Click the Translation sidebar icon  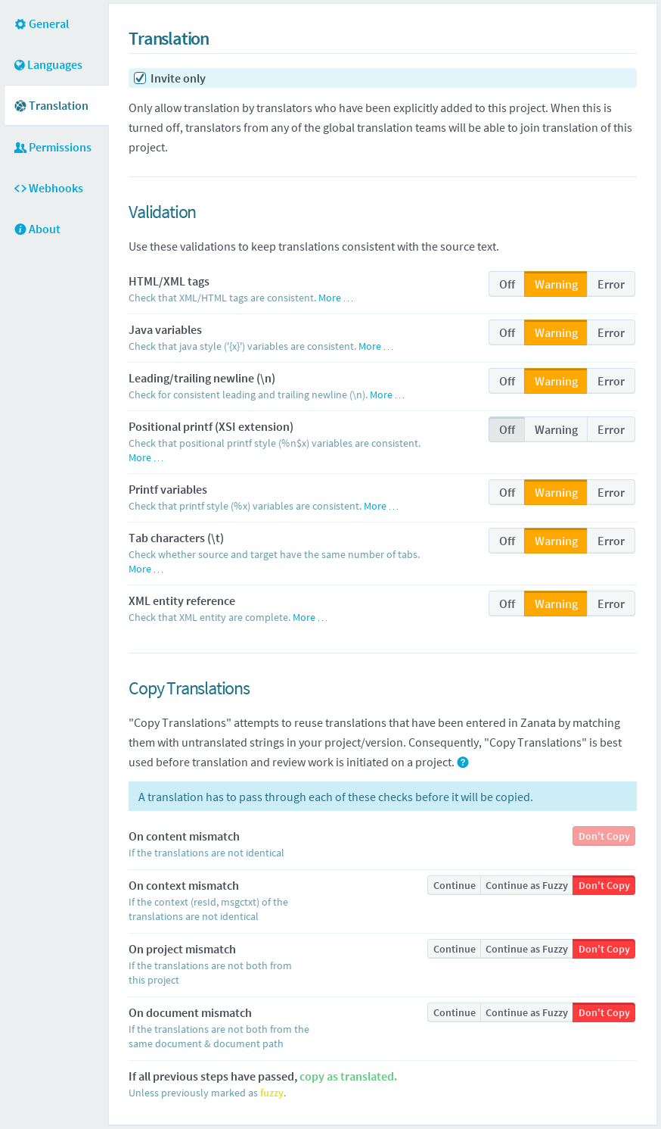[20, 106]
